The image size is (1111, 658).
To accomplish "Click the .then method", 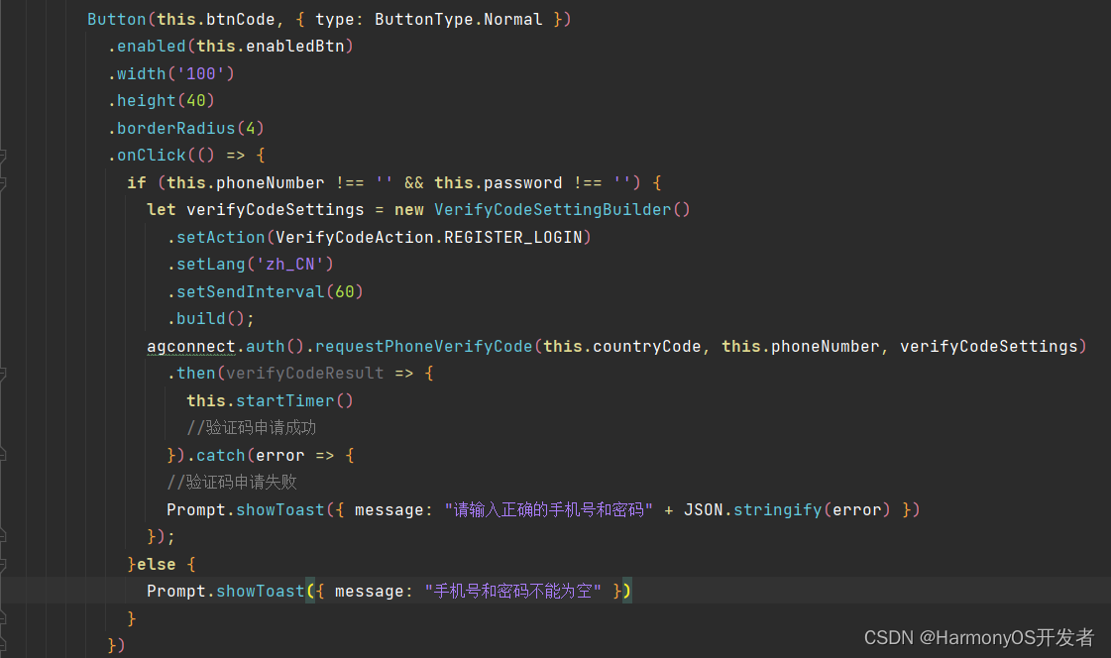I will 191,374.
